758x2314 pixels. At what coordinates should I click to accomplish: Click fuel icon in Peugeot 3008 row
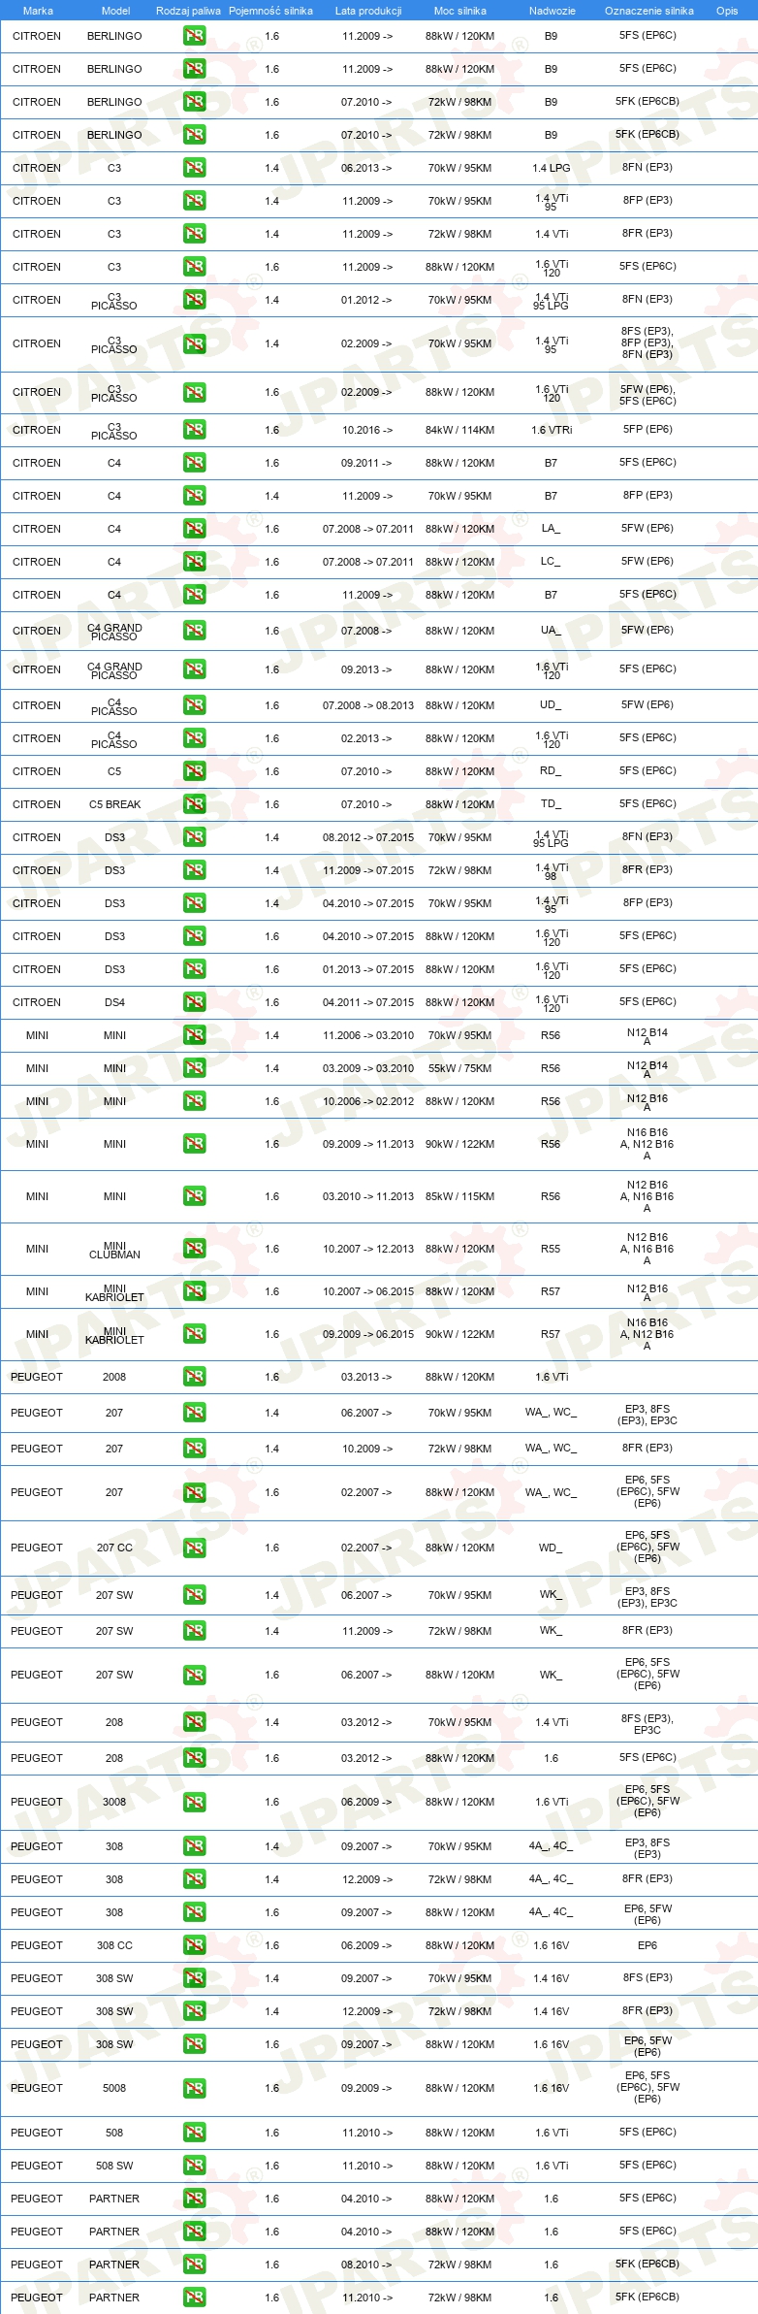coord(194,1802)
